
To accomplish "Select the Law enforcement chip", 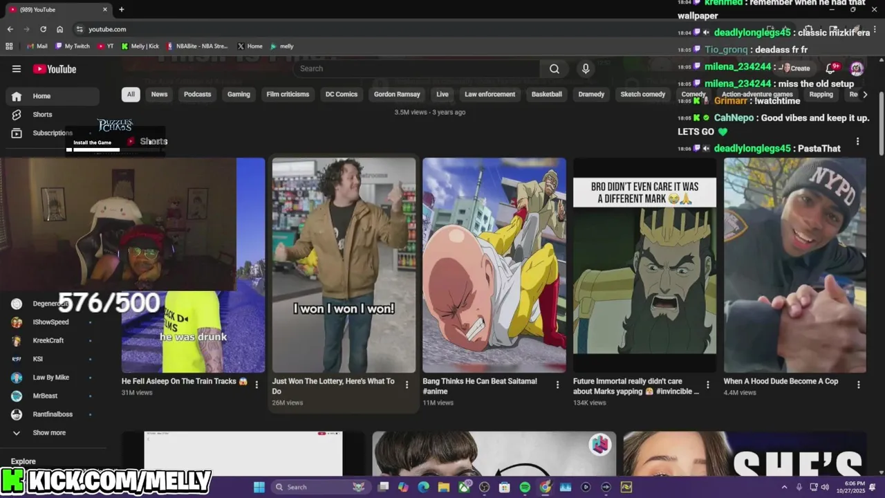I will coord(490,94).
